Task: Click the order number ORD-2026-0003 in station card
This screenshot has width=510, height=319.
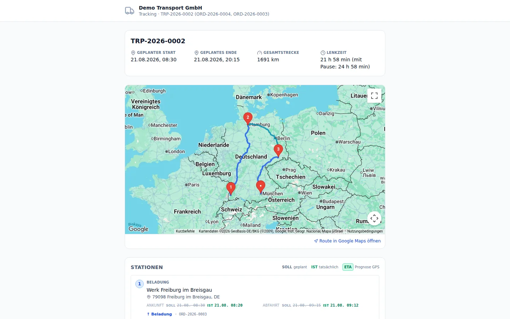Action: tap(193, 314)
